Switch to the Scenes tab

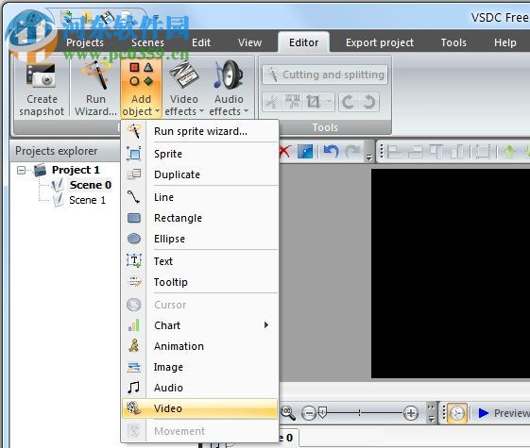(x=147, y=42)
